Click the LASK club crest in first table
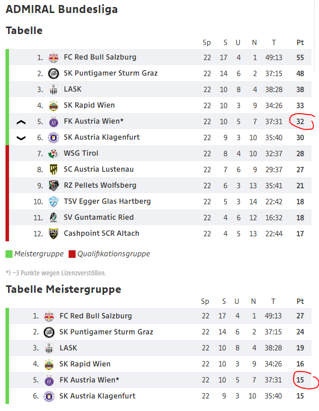Screen dimensions: 319x411 tap(54, 90)
